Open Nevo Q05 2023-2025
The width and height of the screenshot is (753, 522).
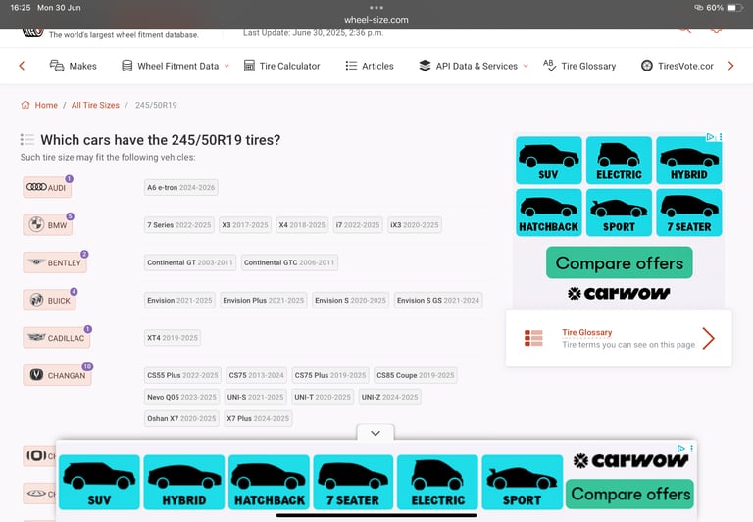181,397
